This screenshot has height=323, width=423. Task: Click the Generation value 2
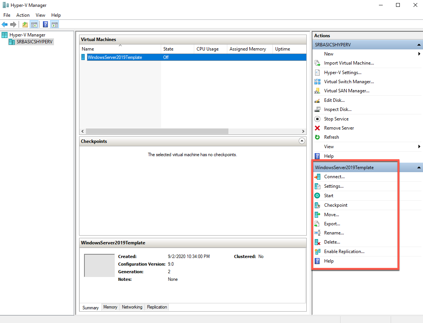point(169,272)
